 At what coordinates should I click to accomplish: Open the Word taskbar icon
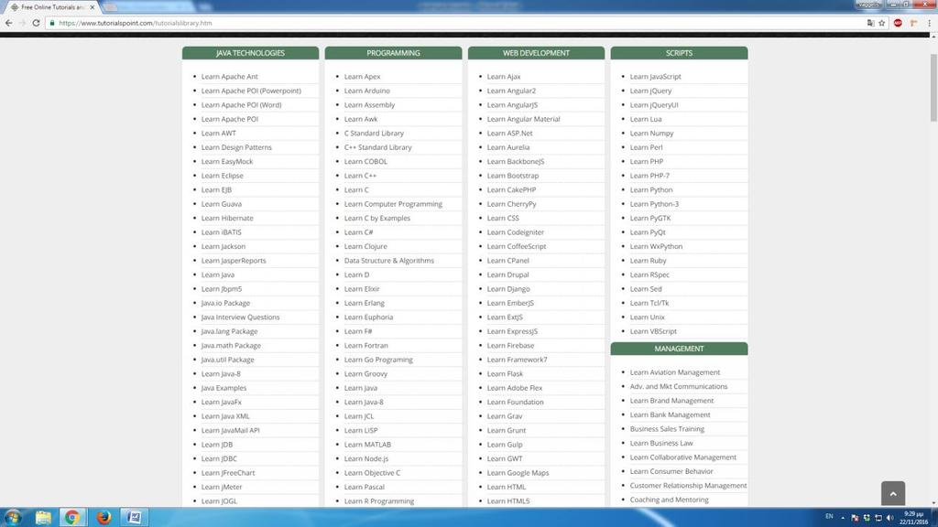(134, 518)
